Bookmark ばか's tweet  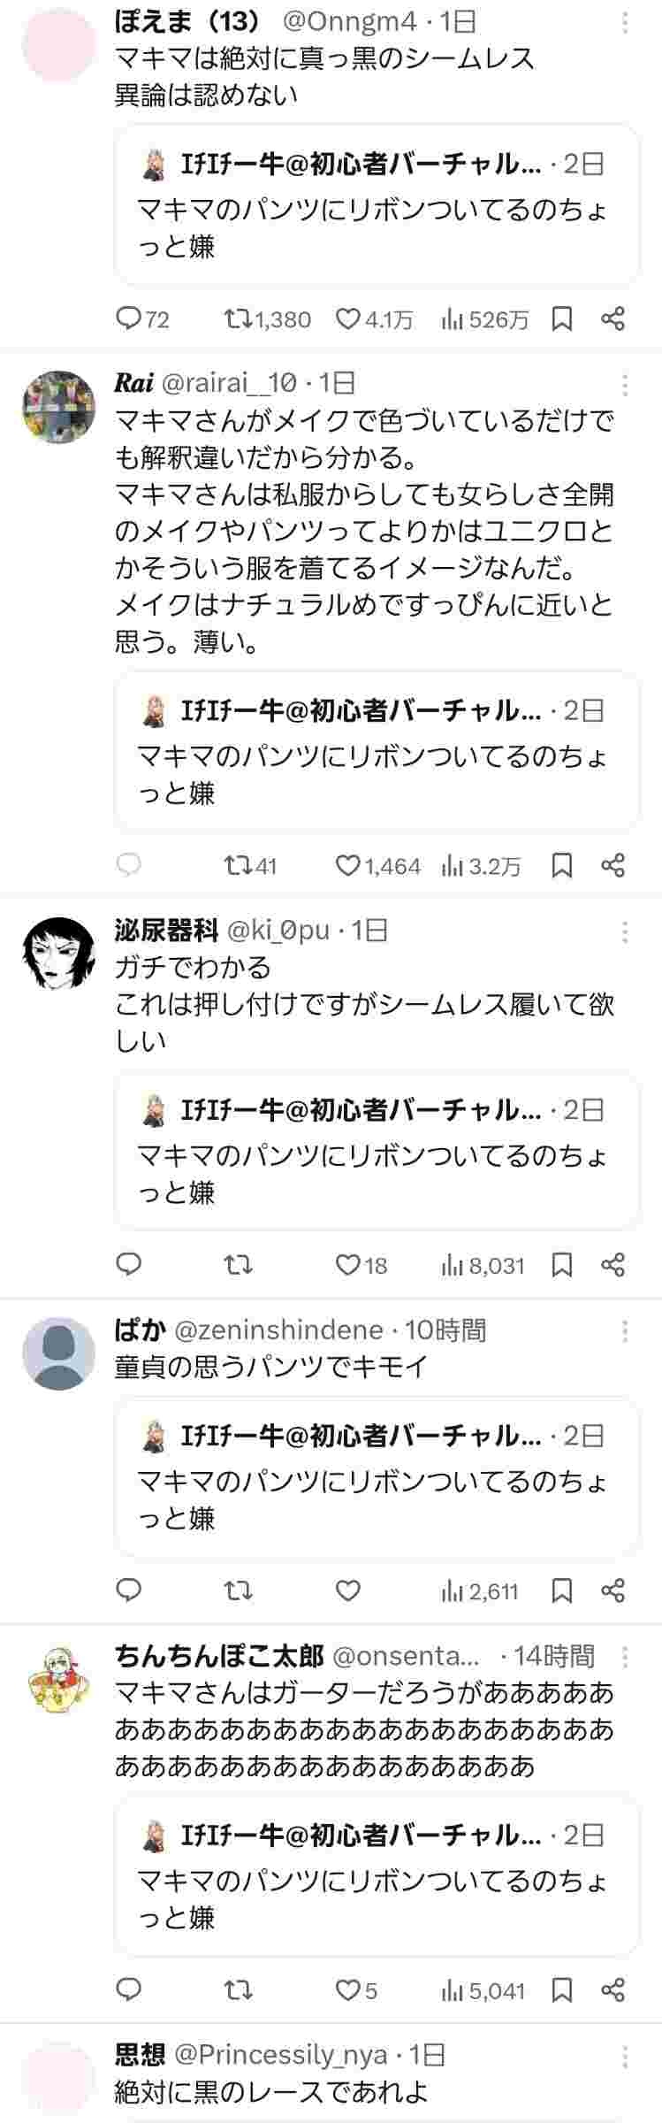click(562, 1590)
